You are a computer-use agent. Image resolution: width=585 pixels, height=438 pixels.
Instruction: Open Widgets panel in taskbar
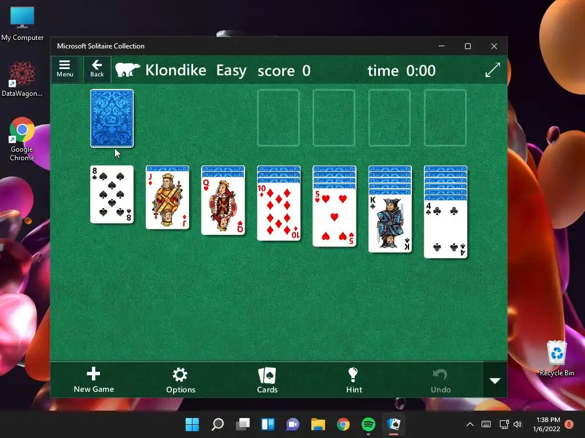[x=268, y=424]
